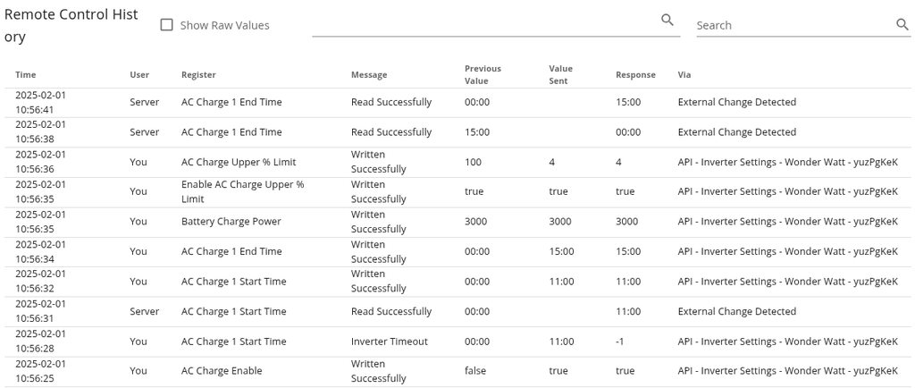Image resolution: width=915 pixels, height=388 pixels.
Task: Sort table by the Time column header
Action: click(x=26, y=75)
